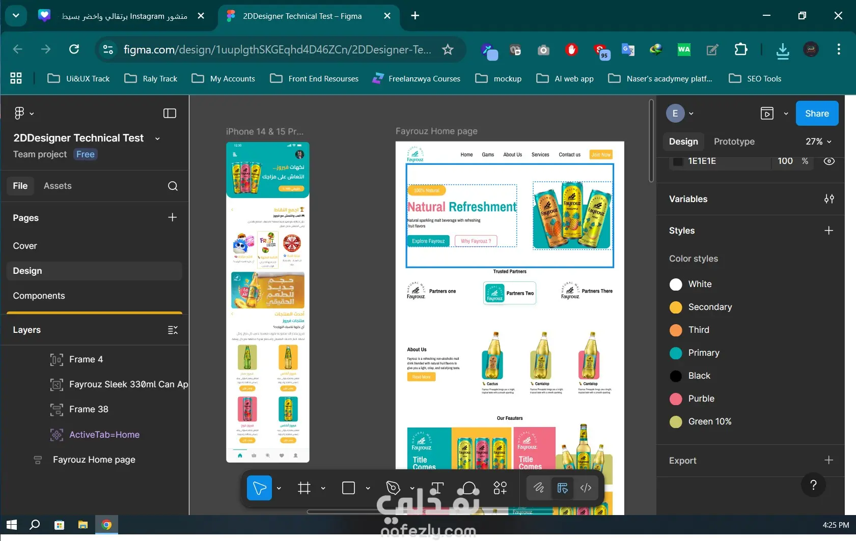Expand the user avatar dropdown arrow

coord(691,113)
